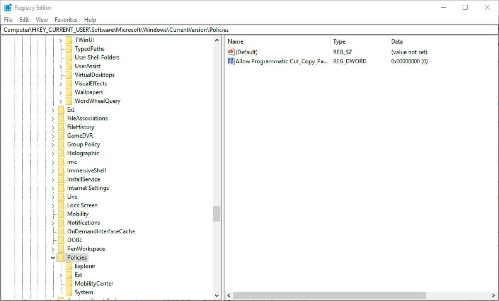Image resolution: width=499 pixels, height=301 pixels.
Task: Click the Notifications folder icon
Action: 61,222
